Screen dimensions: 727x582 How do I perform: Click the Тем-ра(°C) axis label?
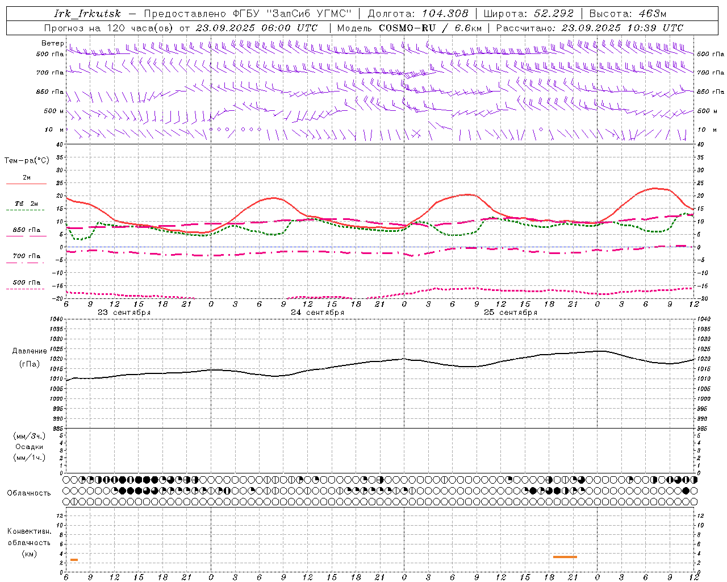tap(27, 161)
